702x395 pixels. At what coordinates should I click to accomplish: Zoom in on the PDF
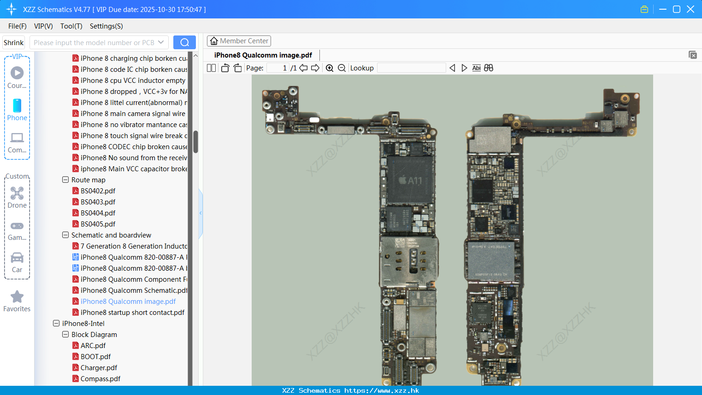330,68
